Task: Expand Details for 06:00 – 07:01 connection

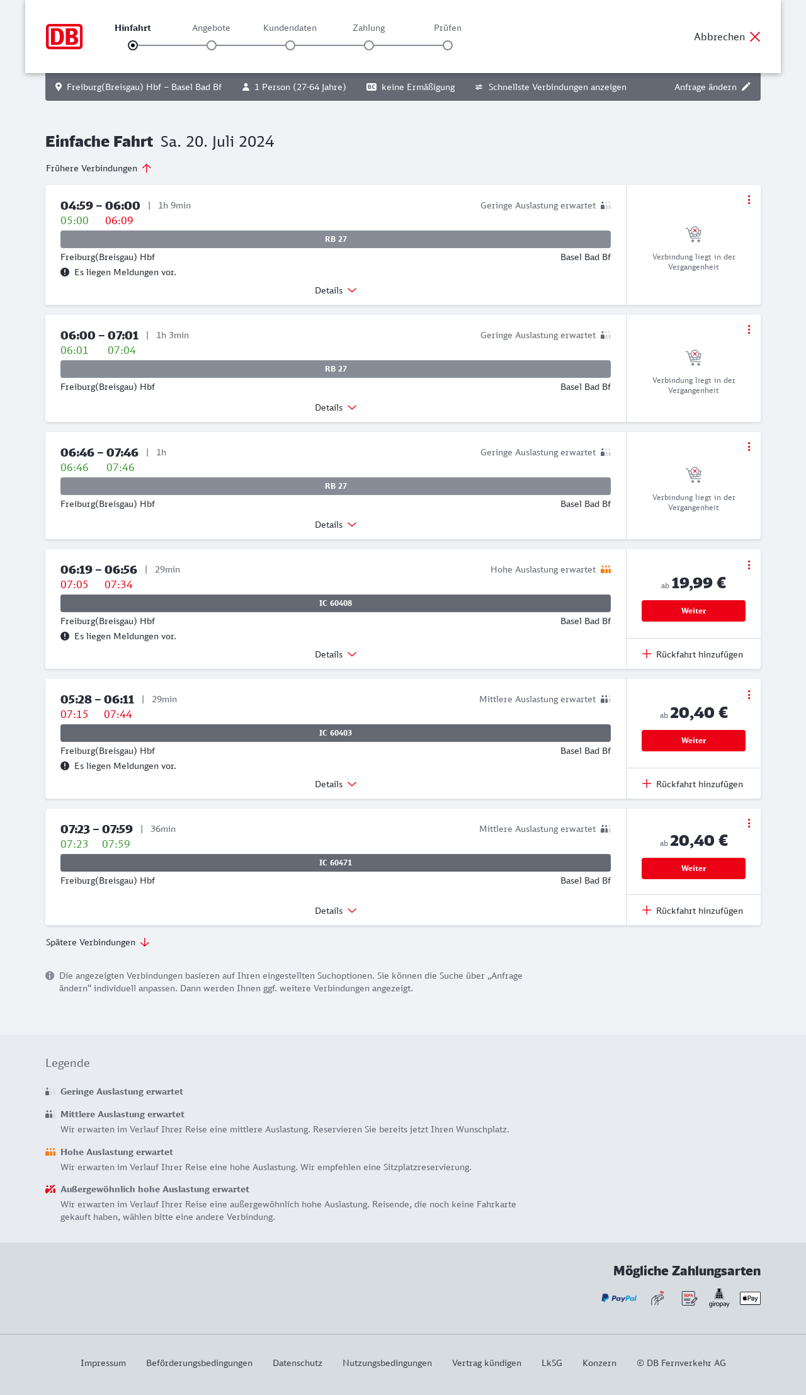Action: pyautogui.click(x=336, y=407)
